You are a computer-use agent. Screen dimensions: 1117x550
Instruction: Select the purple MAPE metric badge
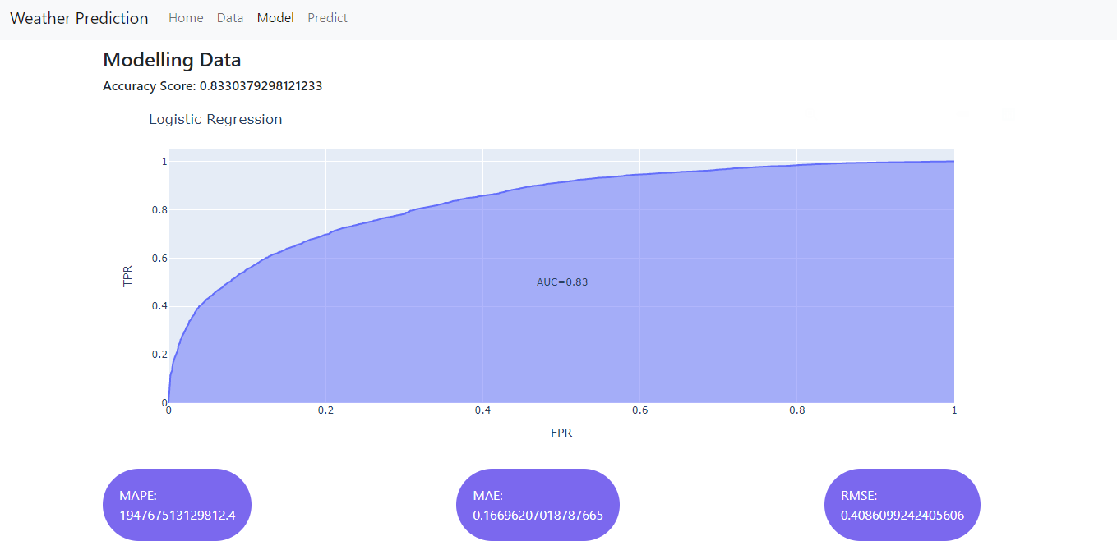tap(177, 505)
